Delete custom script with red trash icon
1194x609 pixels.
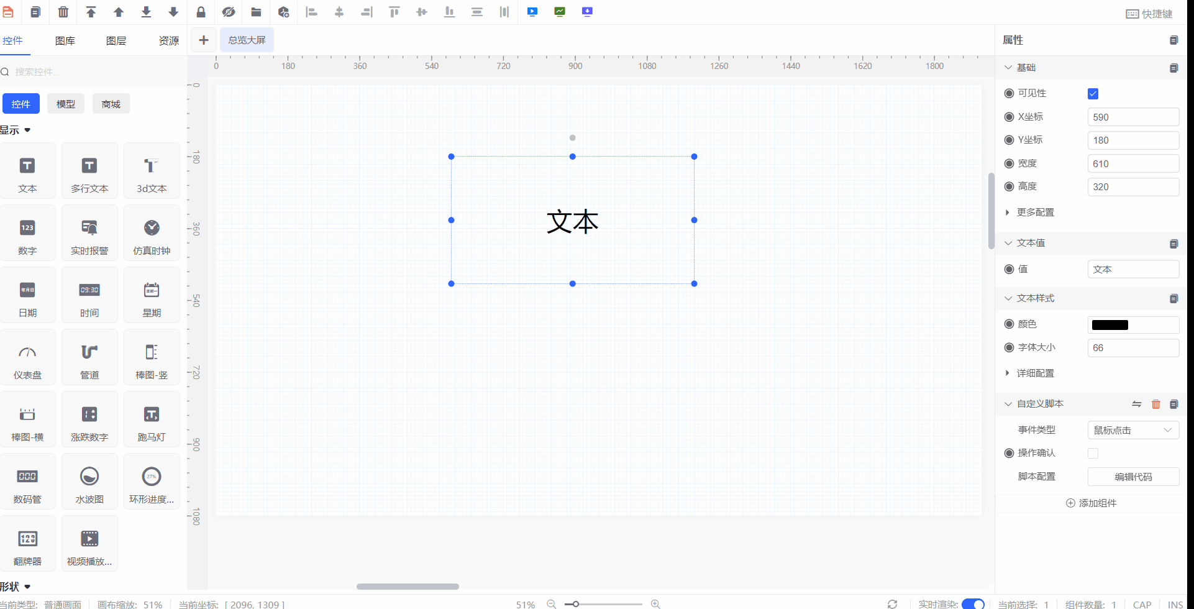tap(1155, 404)
